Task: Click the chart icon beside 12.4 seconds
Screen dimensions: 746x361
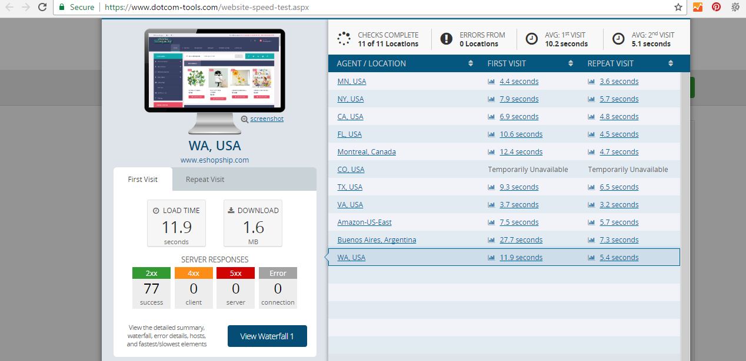Action: pos(491,152)
